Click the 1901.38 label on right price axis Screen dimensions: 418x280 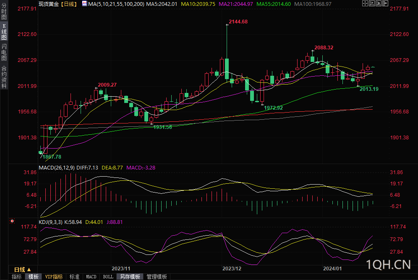click(x=399, y=137)
